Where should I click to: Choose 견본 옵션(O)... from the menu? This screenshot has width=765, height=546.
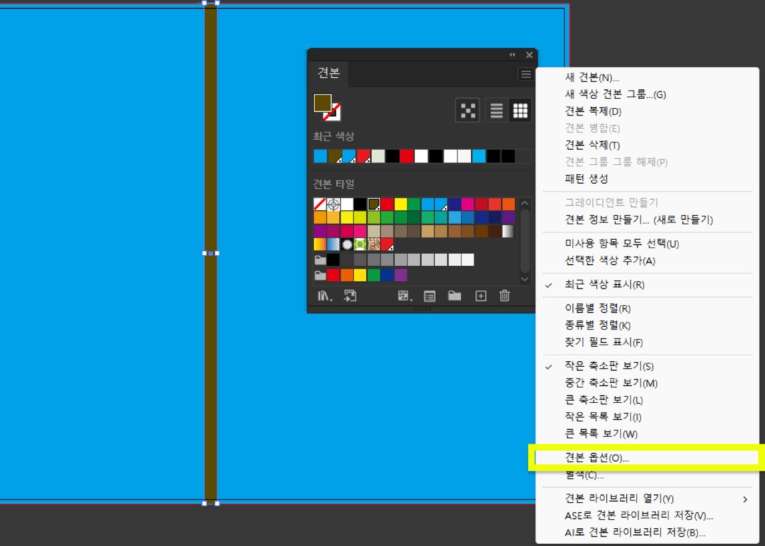pos(597,458)
